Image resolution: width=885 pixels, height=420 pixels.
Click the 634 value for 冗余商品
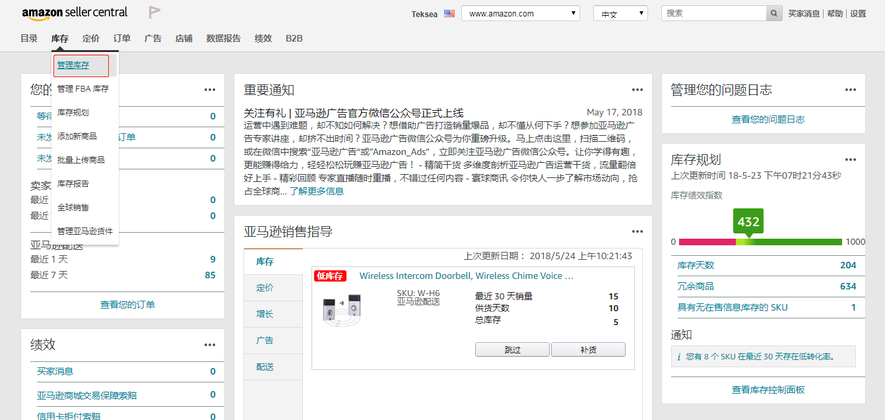(x=848, y=286)
